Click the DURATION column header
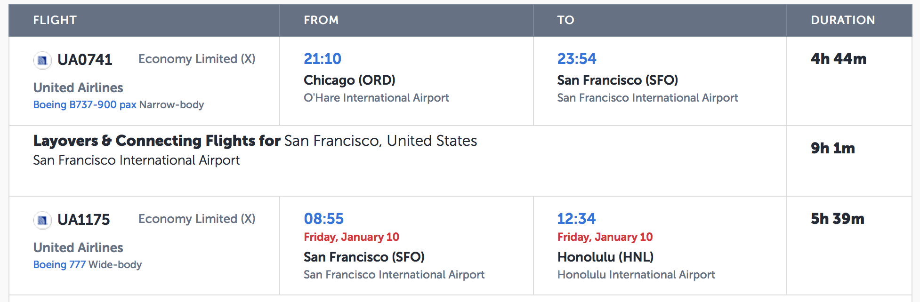920x302 pixels. tap(843, 20)
